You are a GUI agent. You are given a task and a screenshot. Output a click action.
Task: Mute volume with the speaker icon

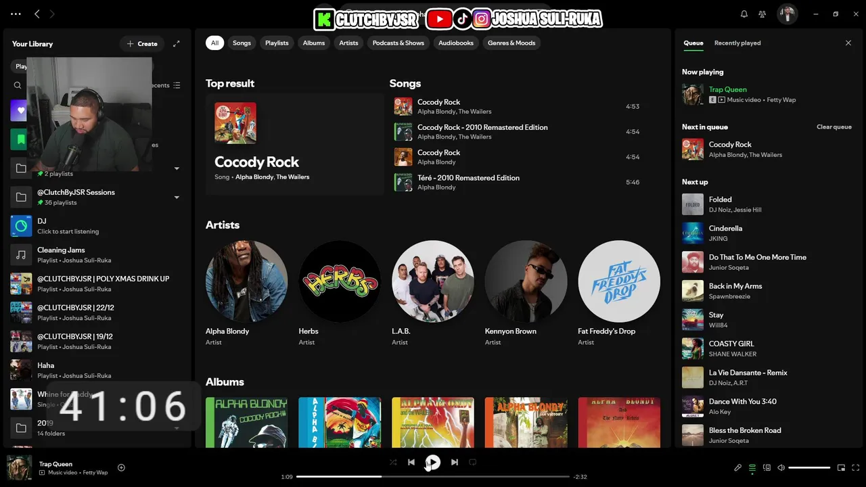[781, 467]
